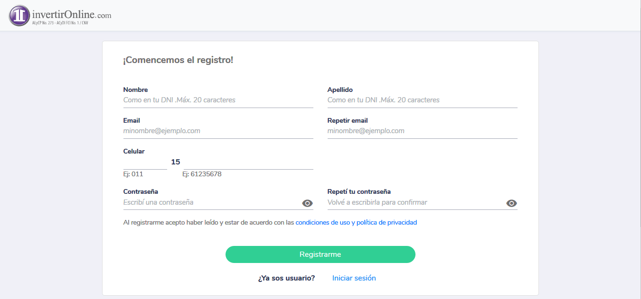The width and height of the screenshot is (641, 299).
Task: Click the Ej: 011 hint text
Action: coord(132,174)
